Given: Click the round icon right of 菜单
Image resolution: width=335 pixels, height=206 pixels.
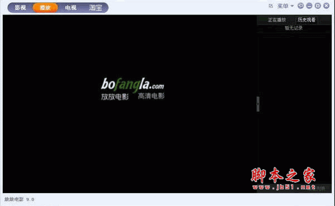Looking at the screenshot, I should (x=300, y=6).
